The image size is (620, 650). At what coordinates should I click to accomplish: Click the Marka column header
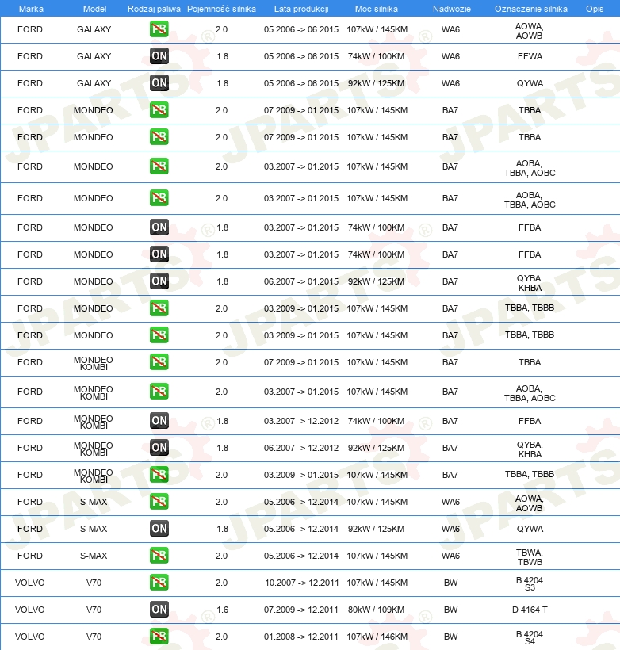[x=31, y=9]
